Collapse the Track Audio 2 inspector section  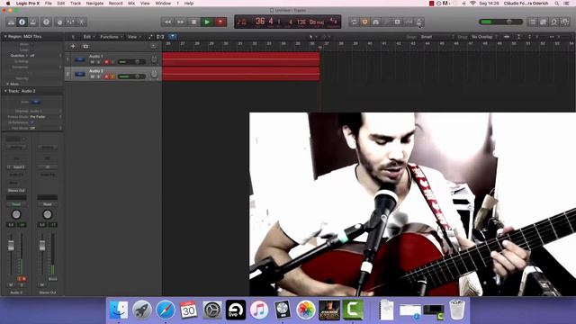[5, 91]
